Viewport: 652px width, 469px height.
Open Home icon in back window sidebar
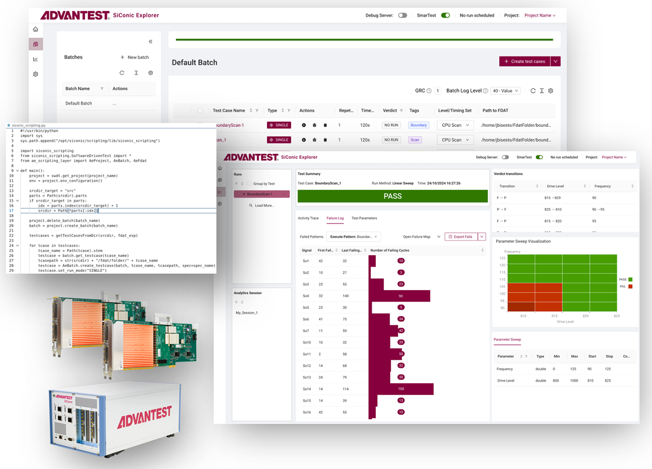36,30
